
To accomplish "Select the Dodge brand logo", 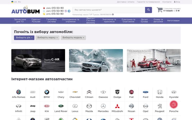I will 117,92.
